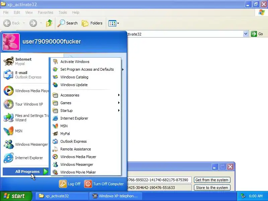The height and width of the screenshot is (201, 268).
Task: Click the Back toolbar button
Action: pyautogui.click(x=12, y=23)
